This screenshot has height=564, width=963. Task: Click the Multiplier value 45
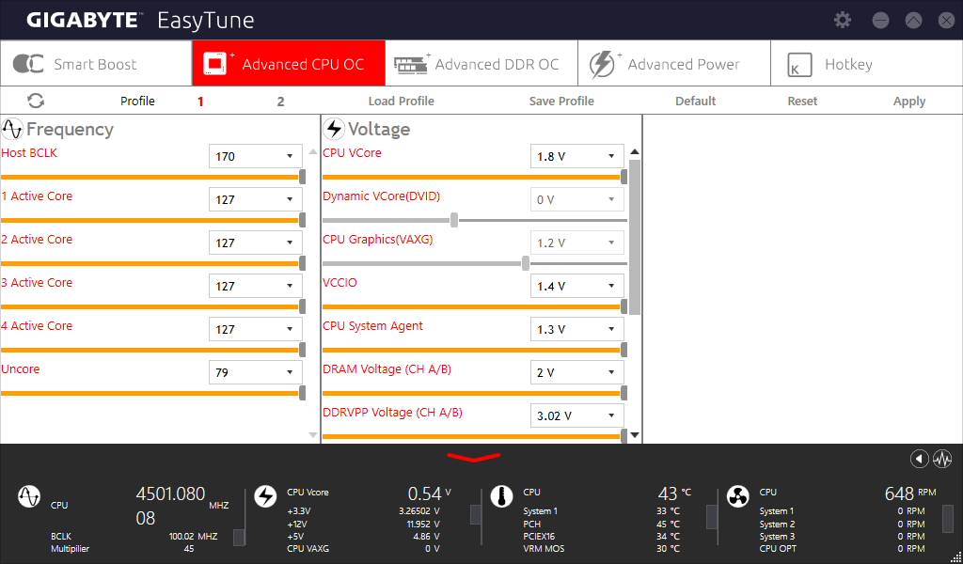point(189,549)
